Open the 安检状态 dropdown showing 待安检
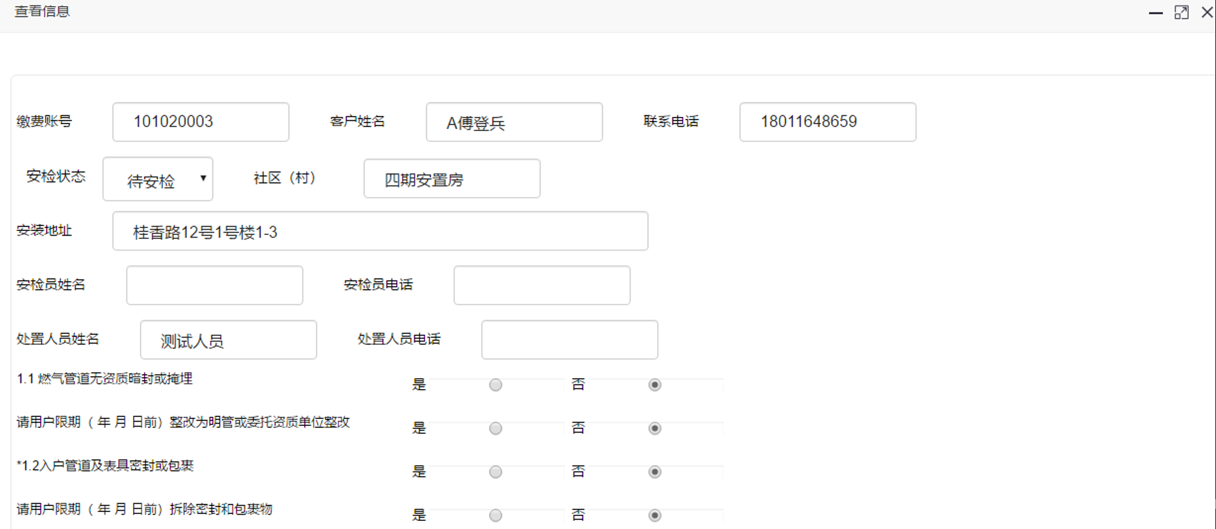Image resolution: width=1216 pixels, height=529 pixels. pos(158,179)
